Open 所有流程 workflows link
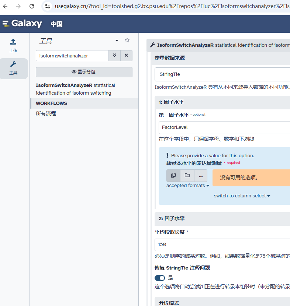This screenshot has width=290, height=306. tap(46, 113)
